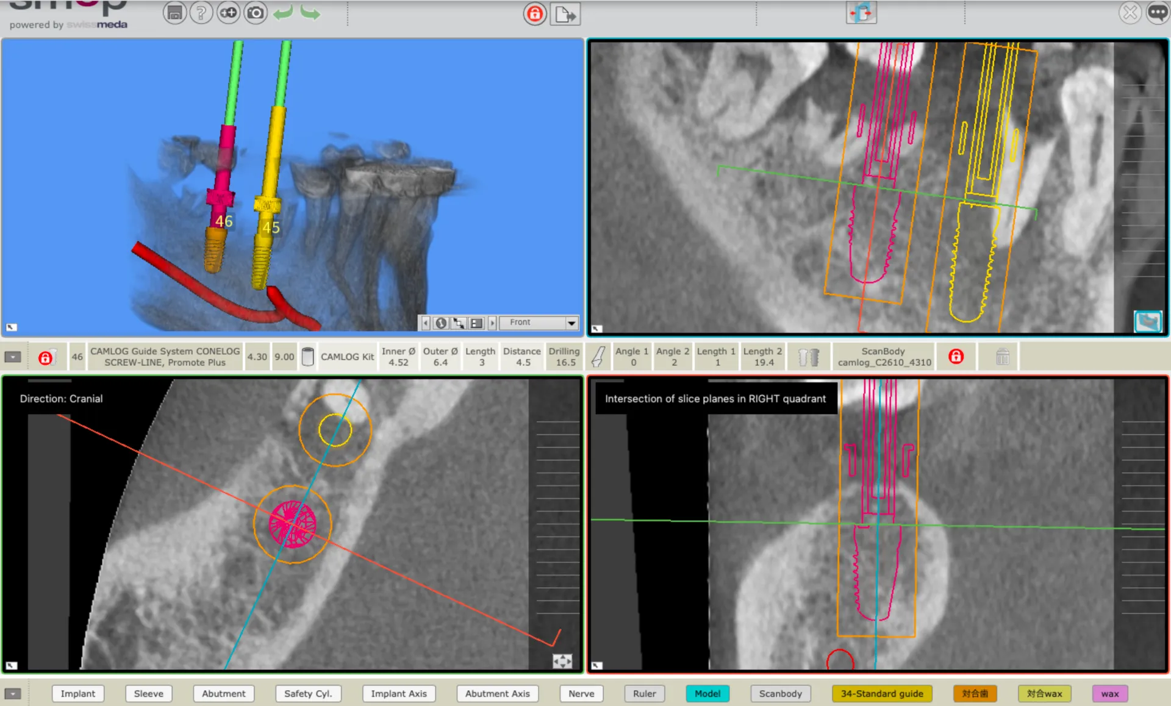Undo with the green left arrow
Viewport: 1171px width, 706px height.
pyautogui.click(x=283, y=13)
